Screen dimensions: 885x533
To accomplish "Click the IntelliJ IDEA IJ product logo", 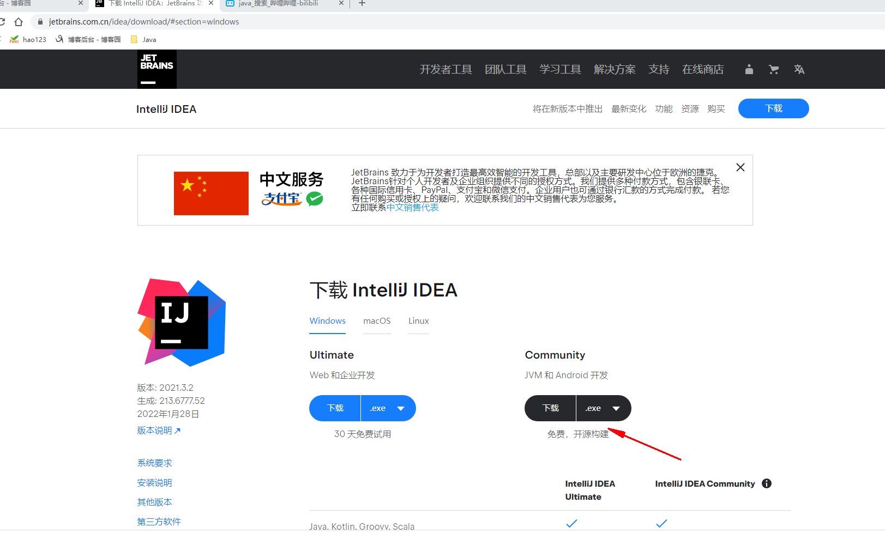I will coord(182,322).
